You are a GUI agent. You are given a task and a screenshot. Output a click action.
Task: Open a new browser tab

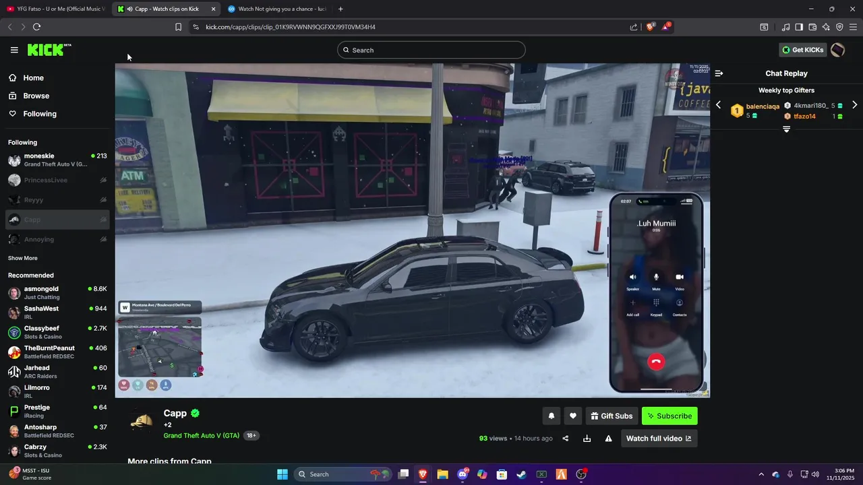click(x=340, y=9)
